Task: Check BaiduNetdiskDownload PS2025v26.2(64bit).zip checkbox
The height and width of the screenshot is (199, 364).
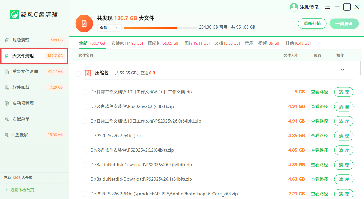Action: [x=85, y=165]
